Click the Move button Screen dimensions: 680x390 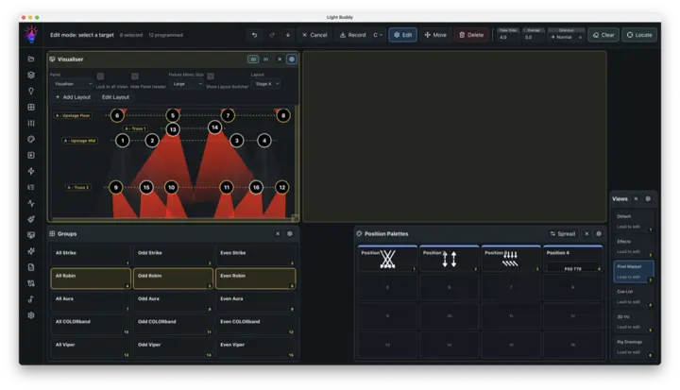435,35
